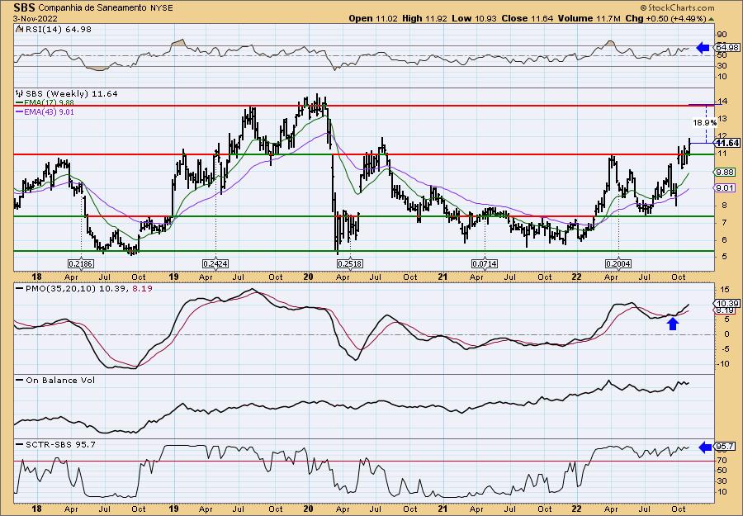Select the Low 10.93 value

474,18
